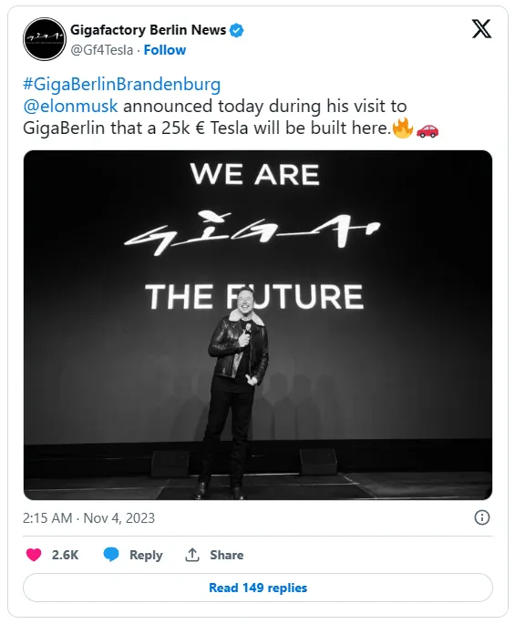Click the @Gf4Tesla handle

click(102, 50)
